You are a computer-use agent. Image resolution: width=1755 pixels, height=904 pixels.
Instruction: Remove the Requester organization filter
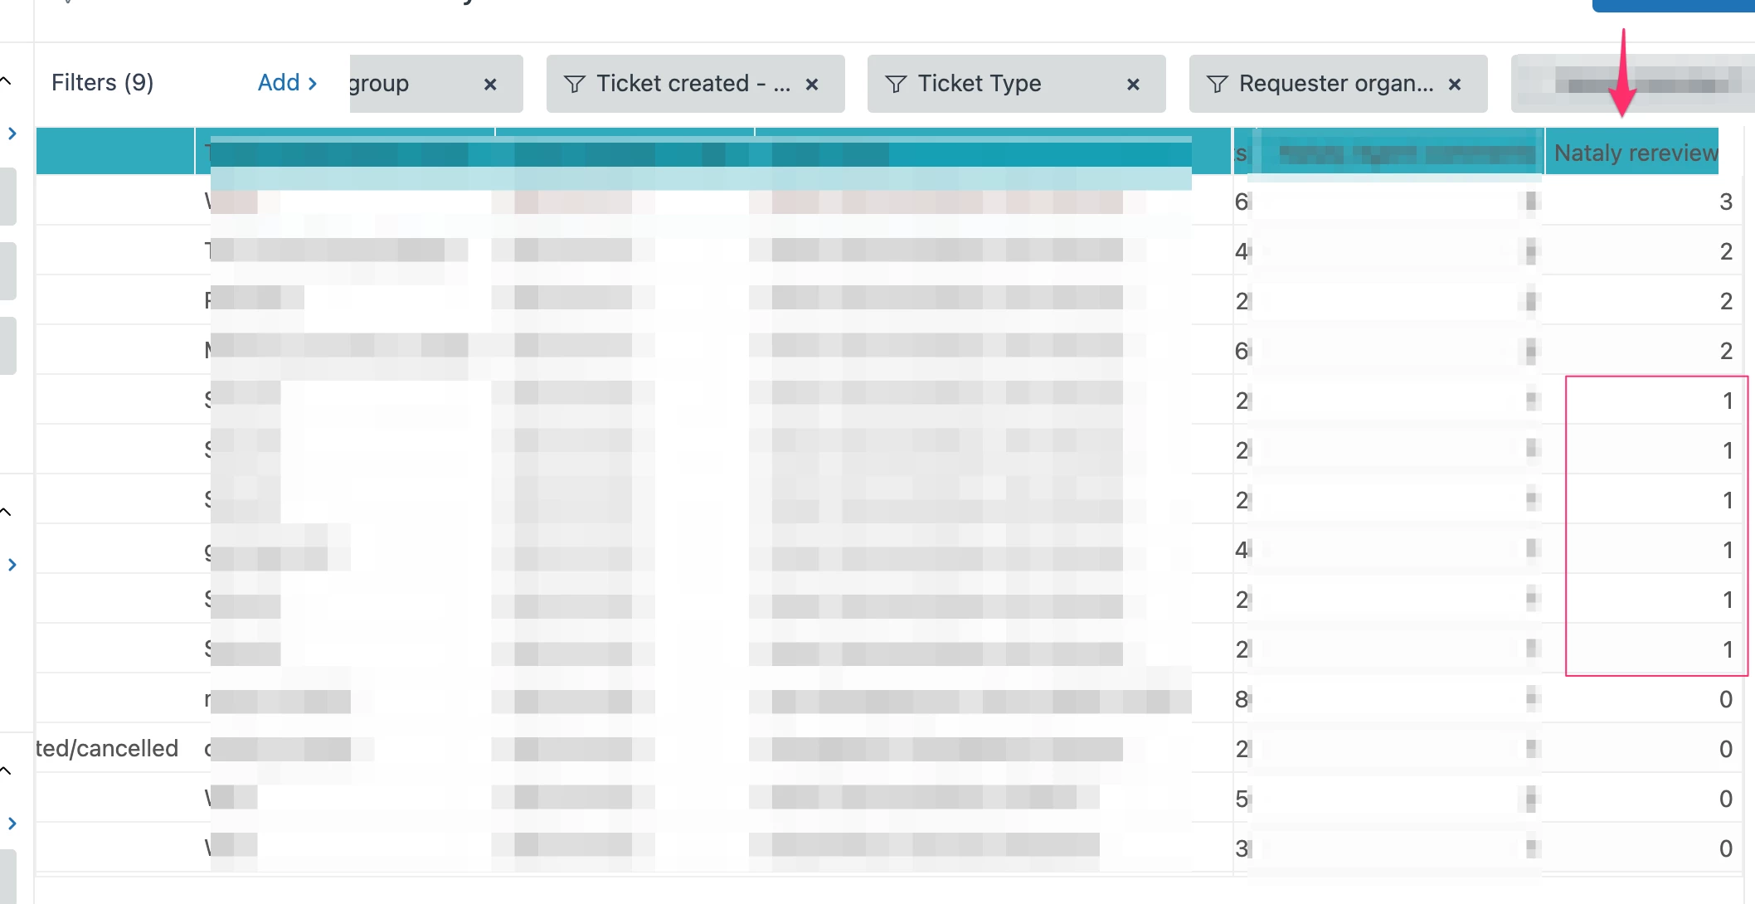1454,85
